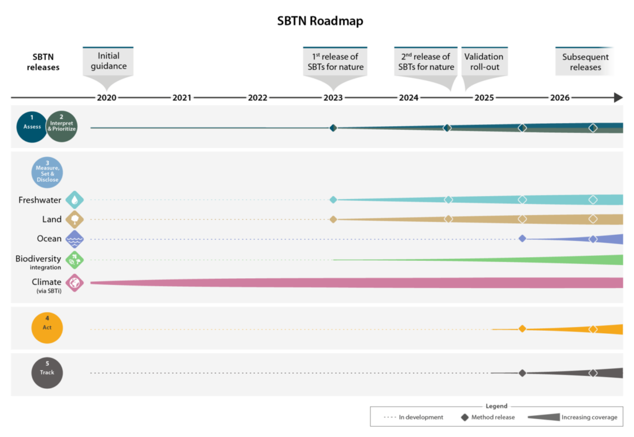Select the 2025 year label on timeline
The height and width of the screenshot is (437, 634).
484,98
